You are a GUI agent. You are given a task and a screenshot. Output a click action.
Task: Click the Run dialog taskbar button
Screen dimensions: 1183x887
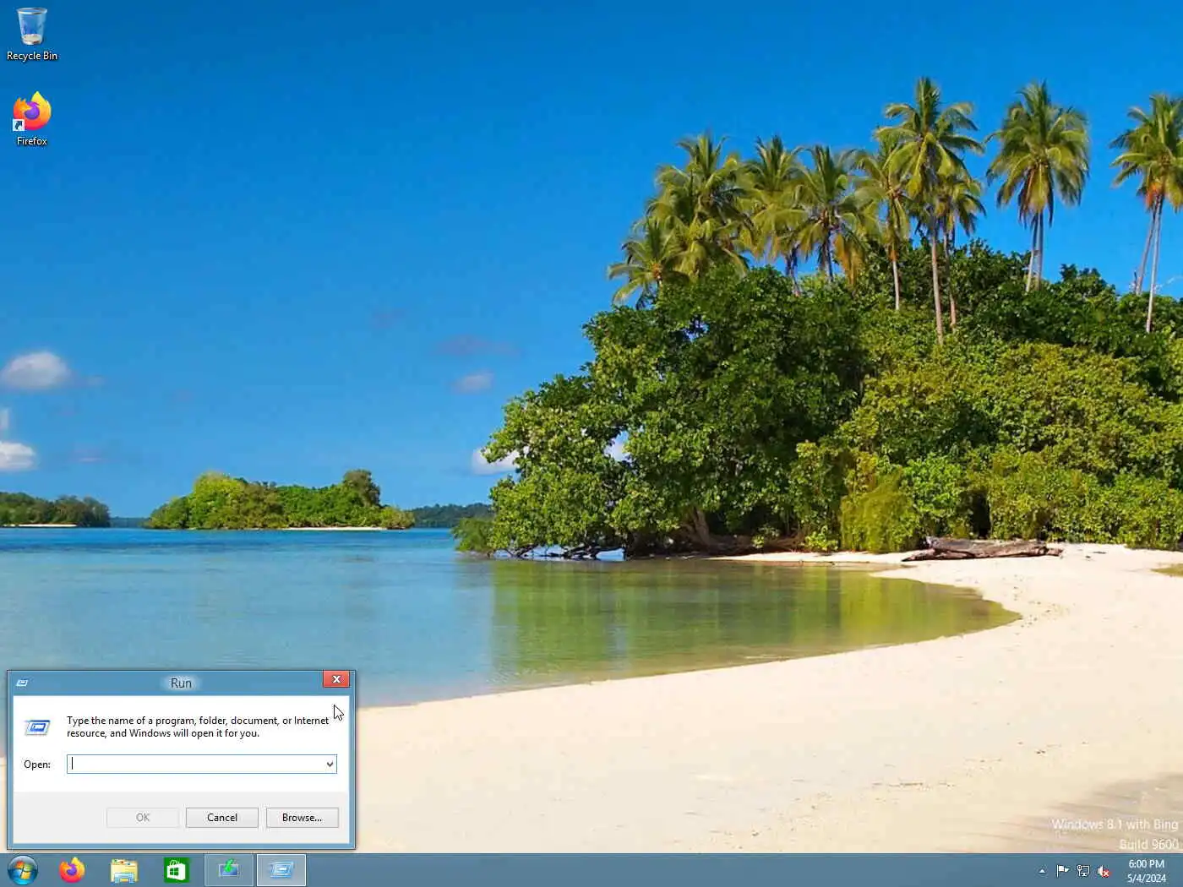coord(281,869)
